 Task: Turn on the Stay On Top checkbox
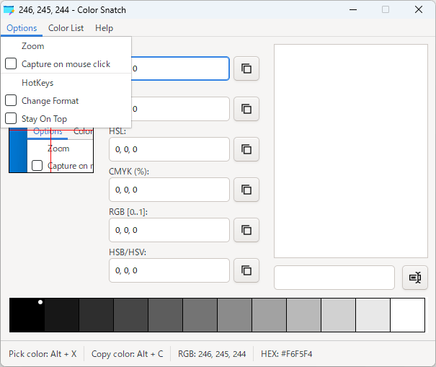11,118
